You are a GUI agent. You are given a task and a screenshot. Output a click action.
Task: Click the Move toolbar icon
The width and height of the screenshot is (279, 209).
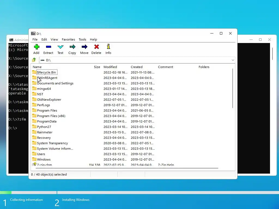pyautogui.click(x=84, y=47)
